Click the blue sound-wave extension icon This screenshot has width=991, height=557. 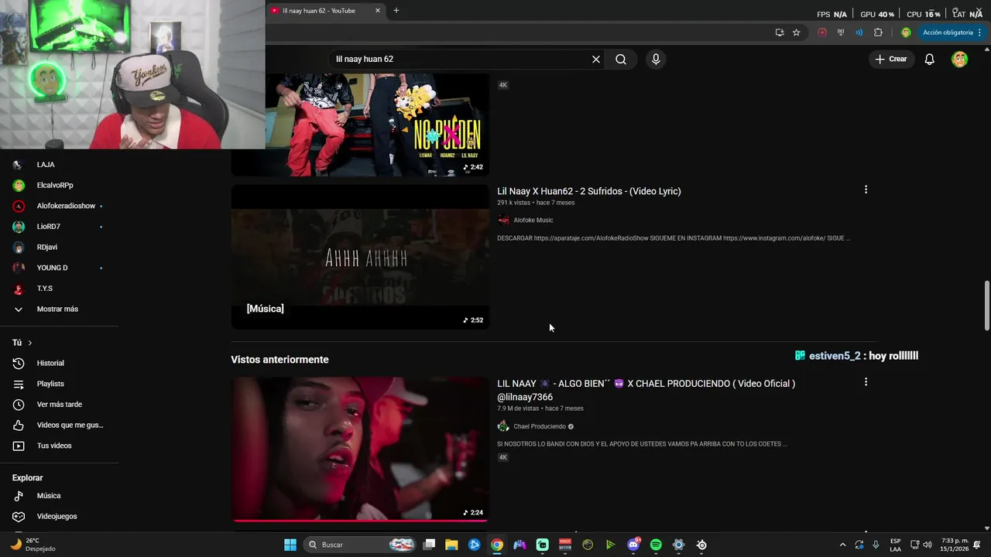(x=859, y=32)
